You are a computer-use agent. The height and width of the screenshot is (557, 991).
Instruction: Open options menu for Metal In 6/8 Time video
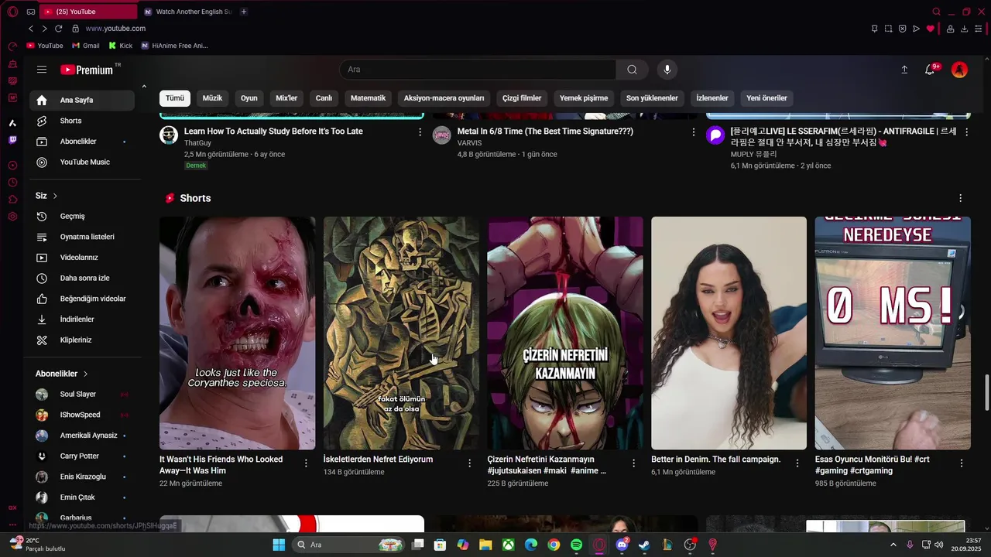694,132
